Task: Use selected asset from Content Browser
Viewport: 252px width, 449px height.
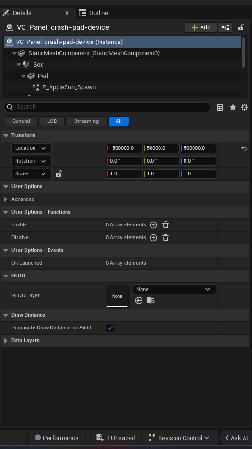Action: pyautogui.click(x=139, y=301)
